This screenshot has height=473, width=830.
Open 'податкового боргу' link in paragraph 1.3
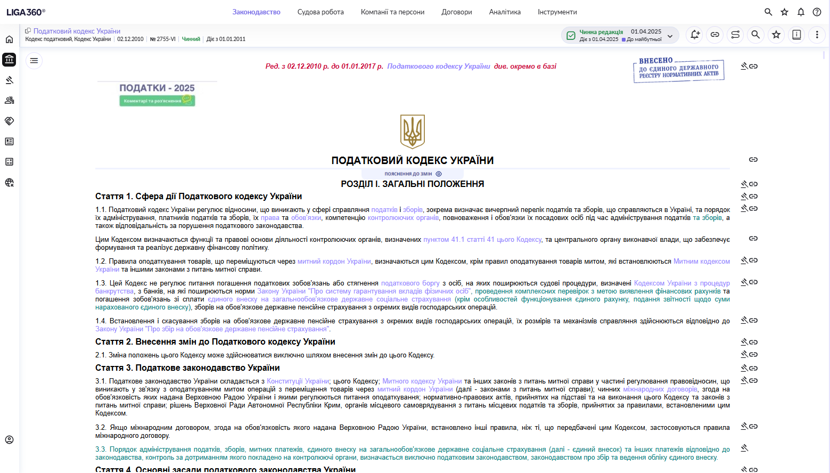tap(410, 283)
